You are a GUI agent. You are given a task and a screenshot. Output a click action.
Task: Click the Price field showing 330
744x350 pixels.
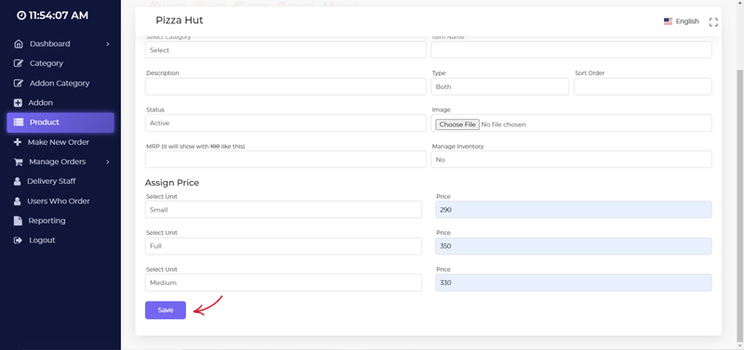[x=573, y=283]
